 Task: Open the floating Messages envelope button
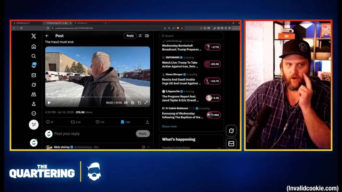point(231,144)
